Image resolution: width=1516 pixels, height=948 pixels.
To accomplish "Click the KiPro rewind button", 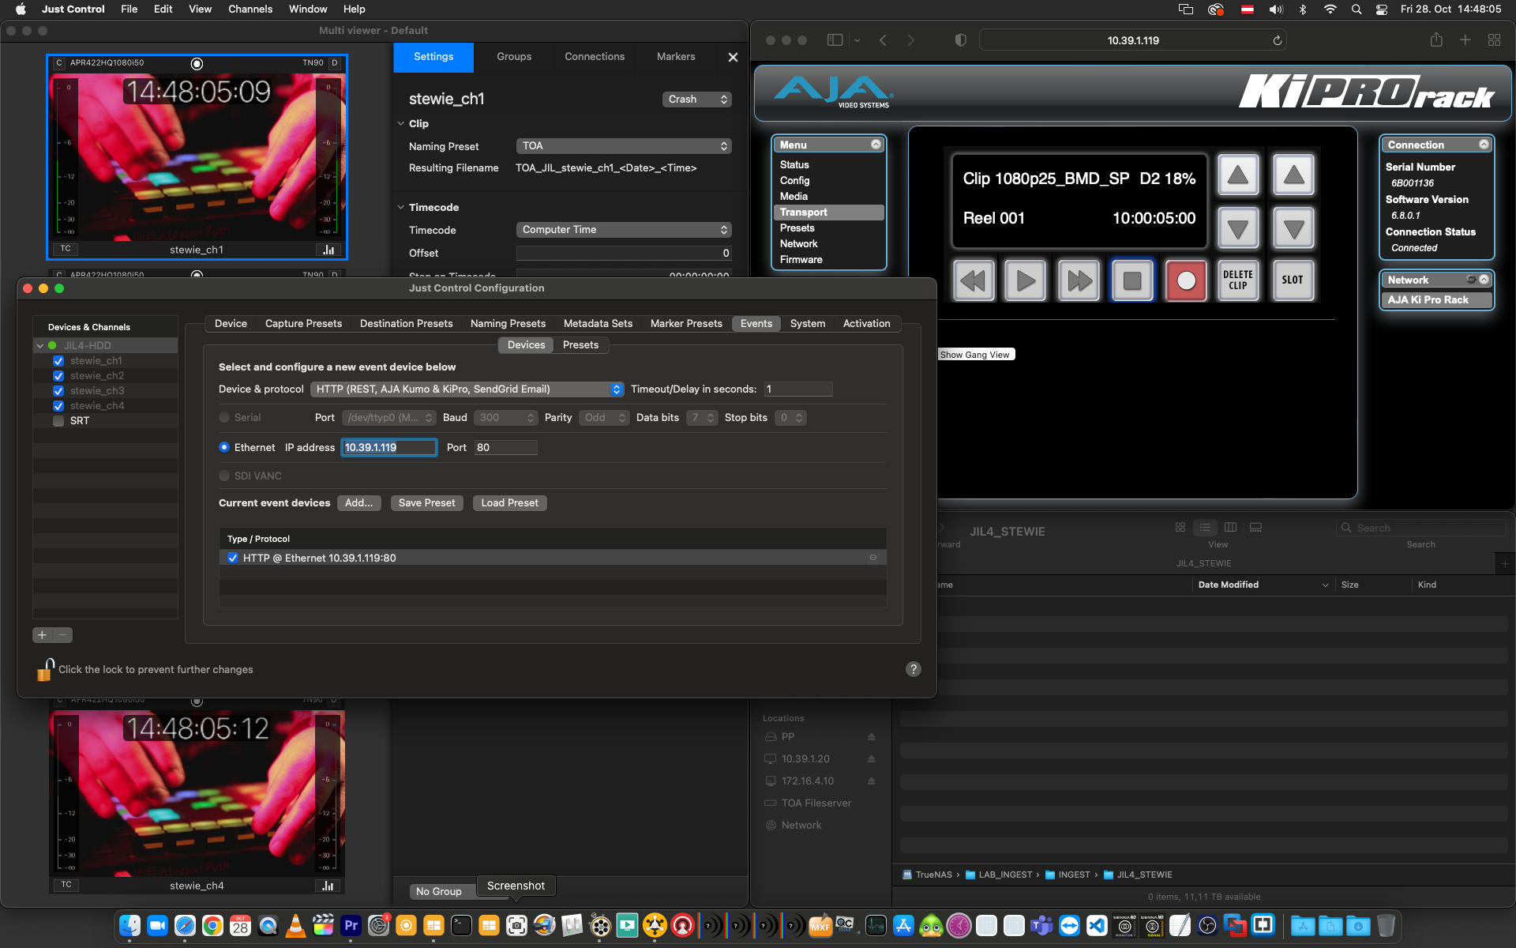I will (973, 280).
